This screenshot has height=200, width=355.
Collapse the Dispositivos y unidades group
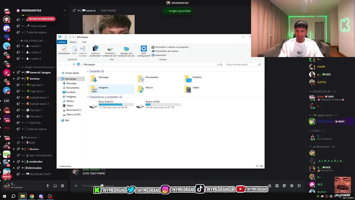click(x=88, y=97)
